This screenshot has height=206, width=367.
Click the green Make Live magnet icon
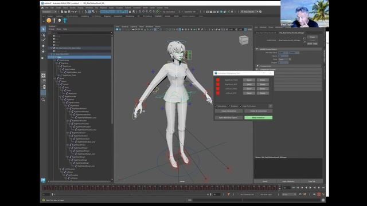(x=158, y=11)
